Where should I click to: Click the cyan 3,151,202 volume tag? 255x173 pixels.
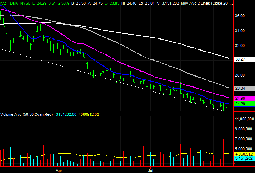[x=244, y=158]
